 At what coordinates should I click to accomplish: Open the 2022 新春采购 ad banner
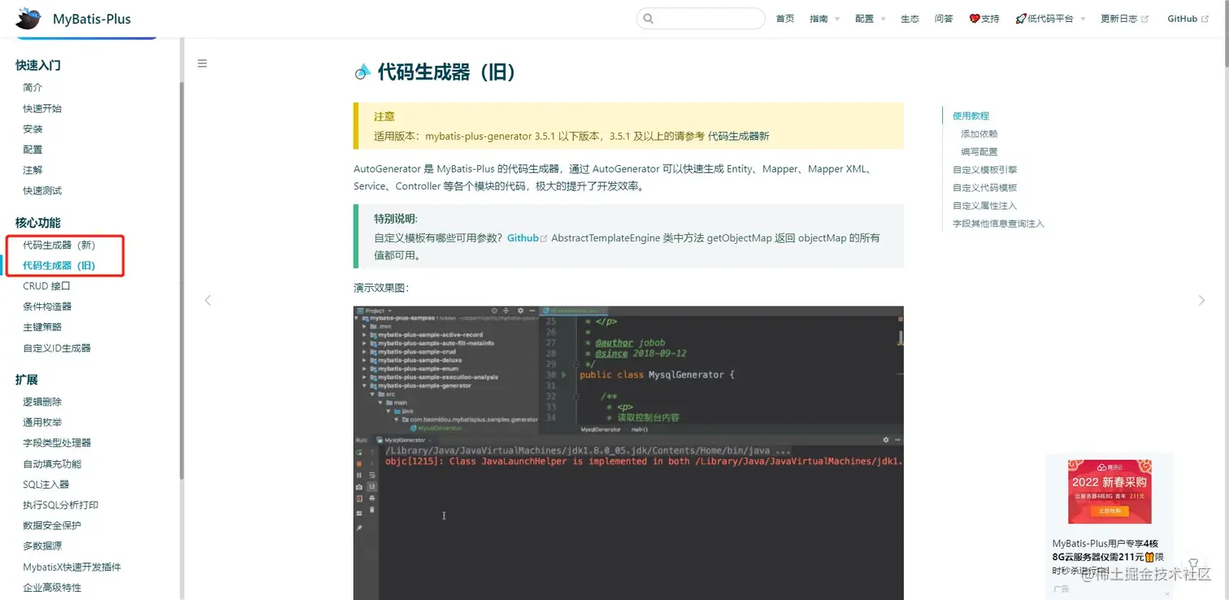1110,491
